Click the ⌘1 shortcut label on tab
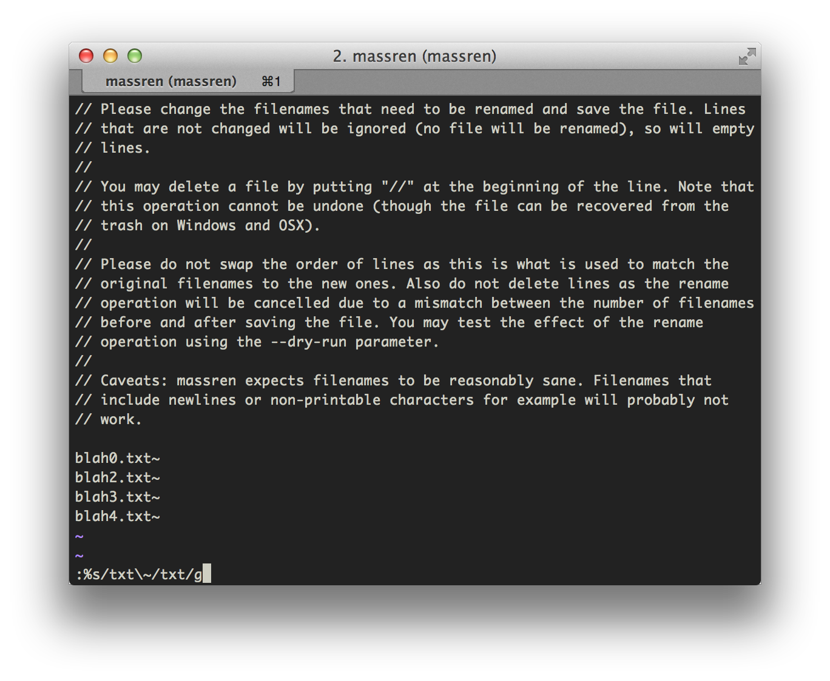Image resolution: width=830 pixels, height=681 pixels. click(x=271, y=81)
